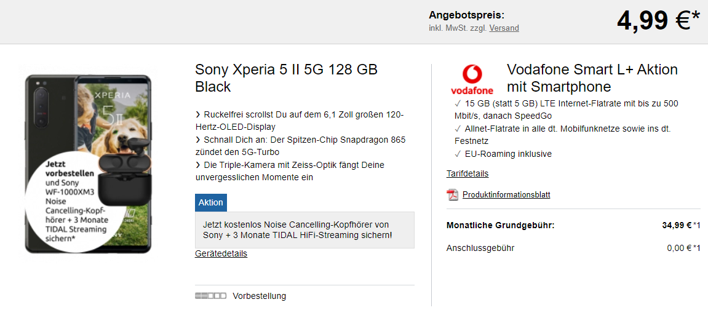Viewport: 708px width, 310px height.
Task: Open the Tarifdetails link
Action: pos(467,173)
